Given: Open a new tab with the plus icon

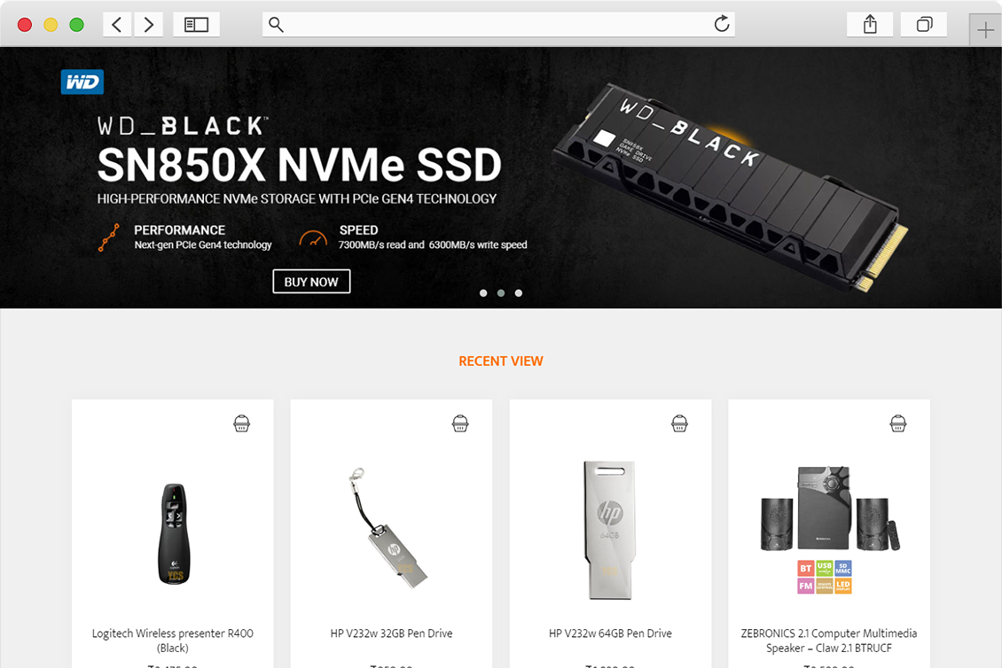Looking at the screenshot, I should 985,29.
